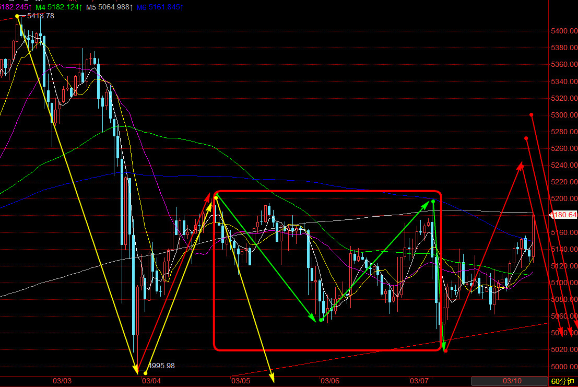The image size is (578, 387).
Task: Click the 4995.98 low price label
Action: pos(161,366)
